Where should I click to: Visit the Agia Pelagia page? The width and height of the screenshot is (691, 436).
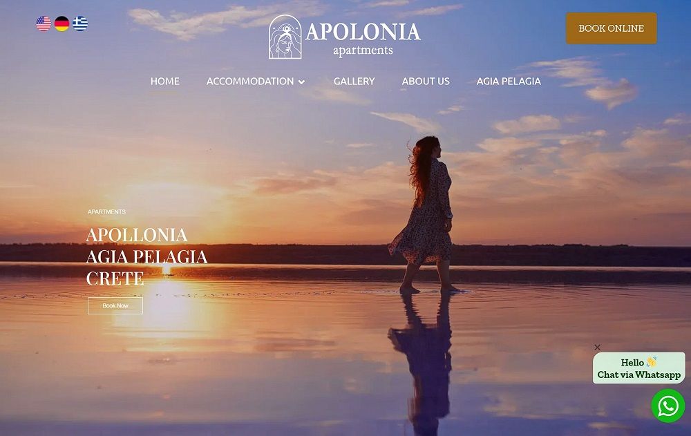[509, 81]
